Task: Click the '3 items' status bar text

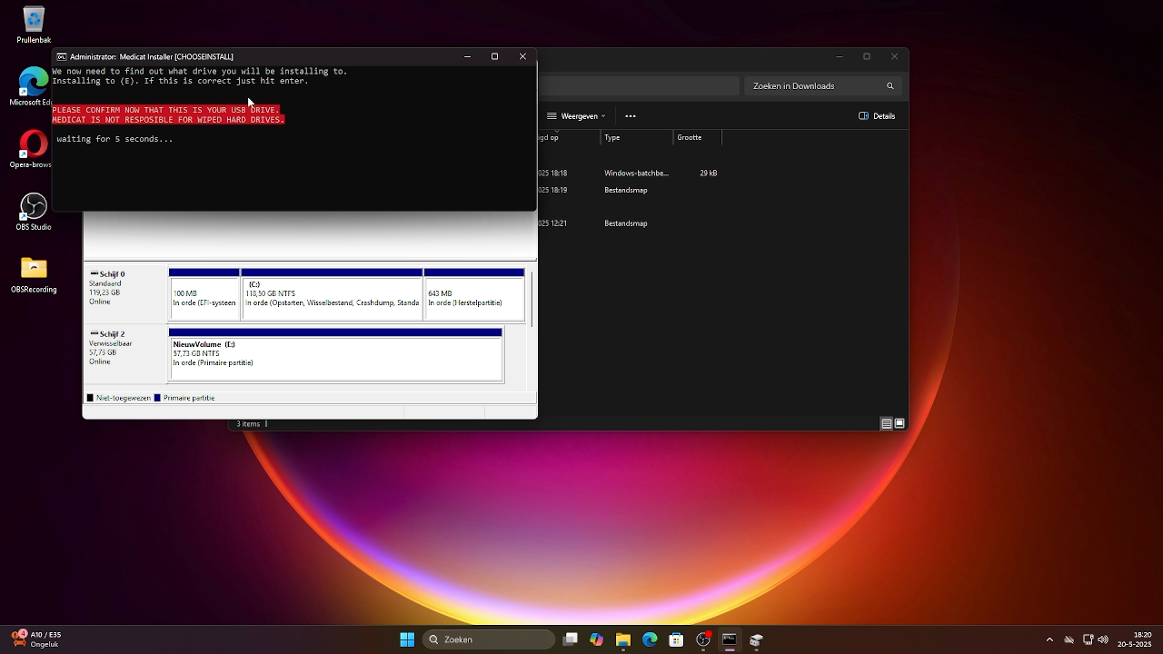Action: point(248,424)
